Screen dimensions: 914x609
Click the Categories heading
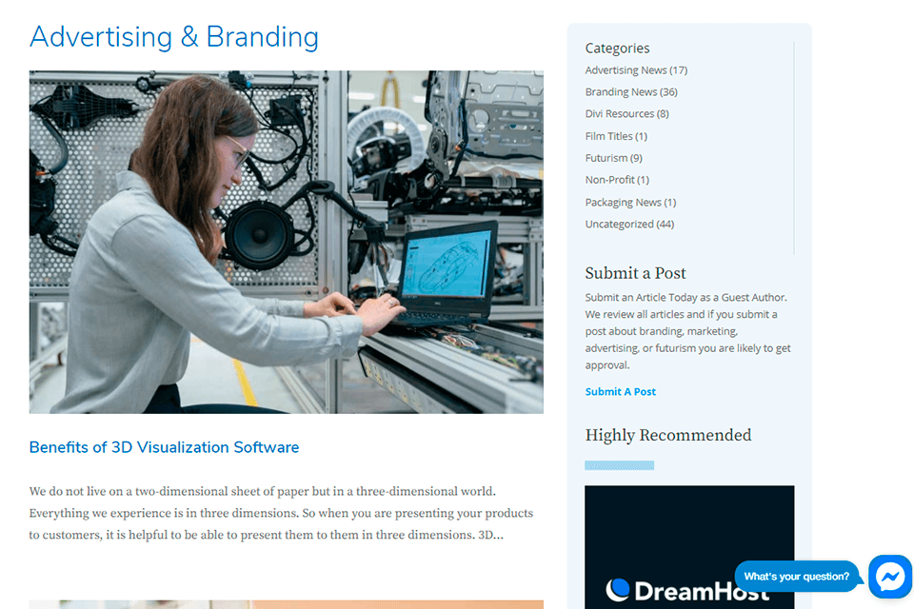point(617,48)
